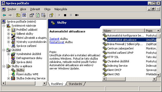Select Služby item in the tree
This screenshot has width=162, height=92.
coord(20,70)
